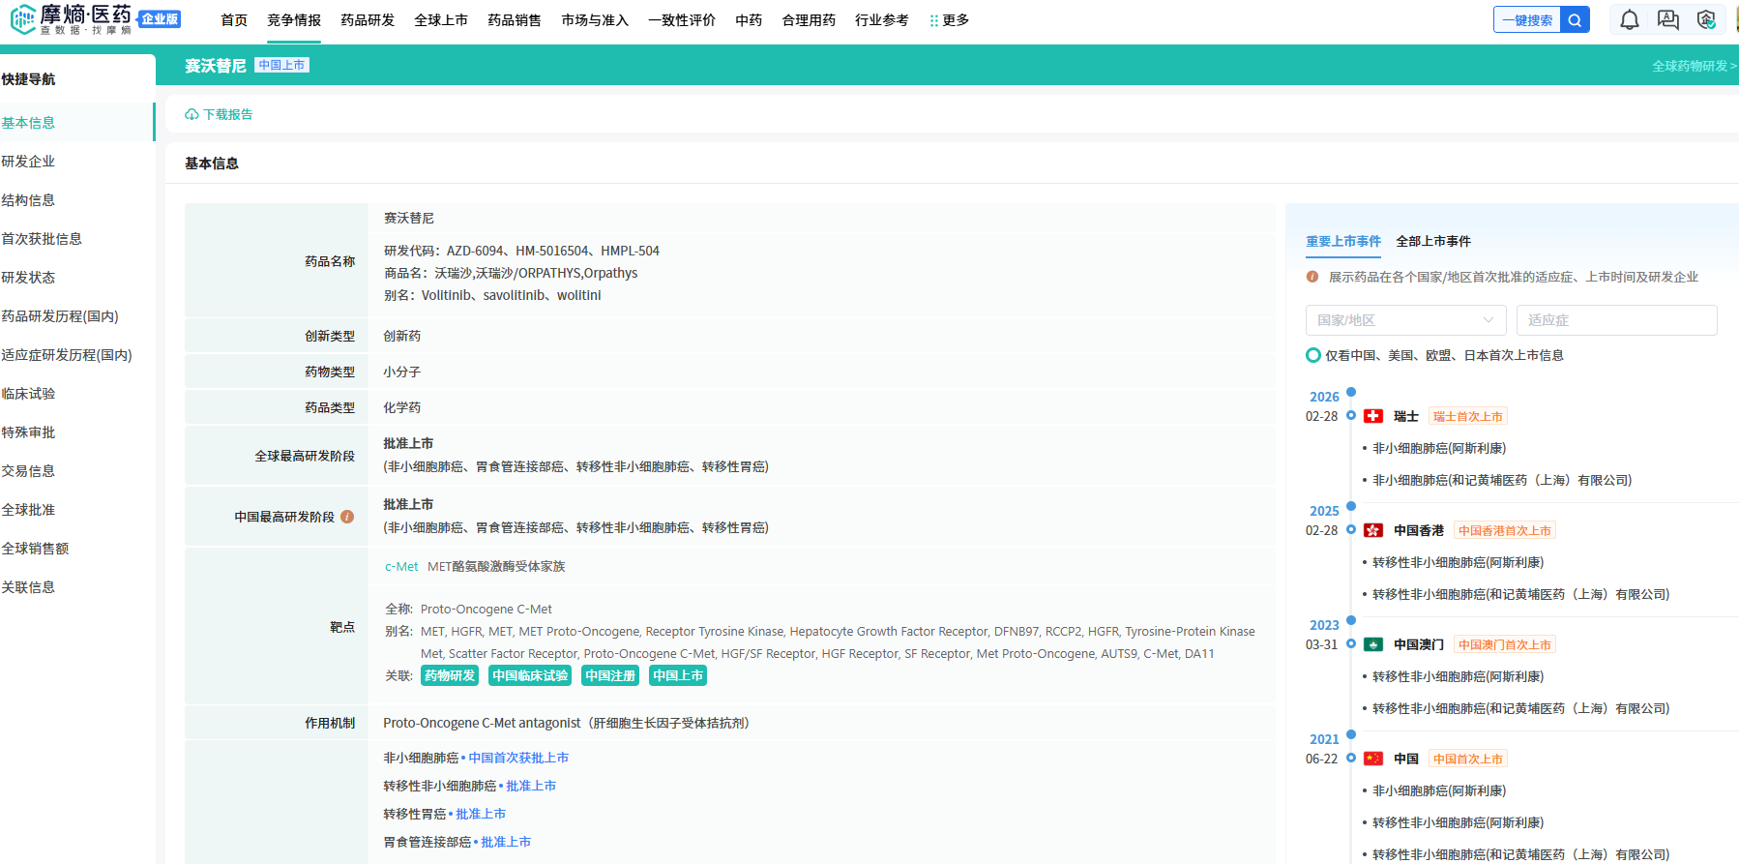Switch to the 全部上市事件 tab
1739x864 pixels.
coord(1433,241)
